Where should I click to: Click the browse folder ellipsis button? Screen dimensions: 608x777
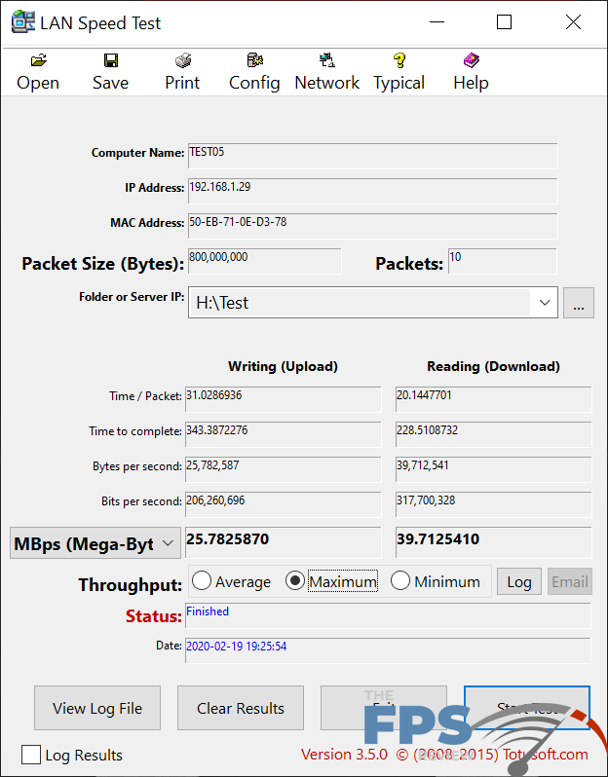[x=578, y=302]
